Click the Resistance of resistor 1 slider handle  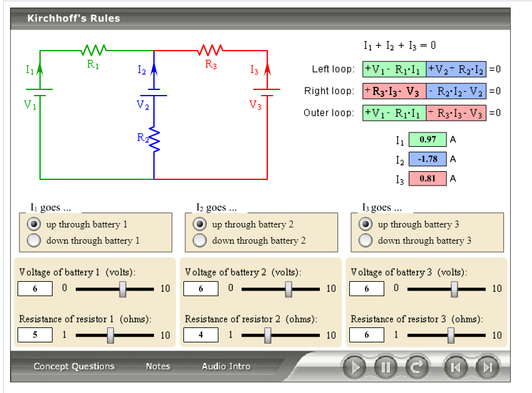[x=110, y=335]
